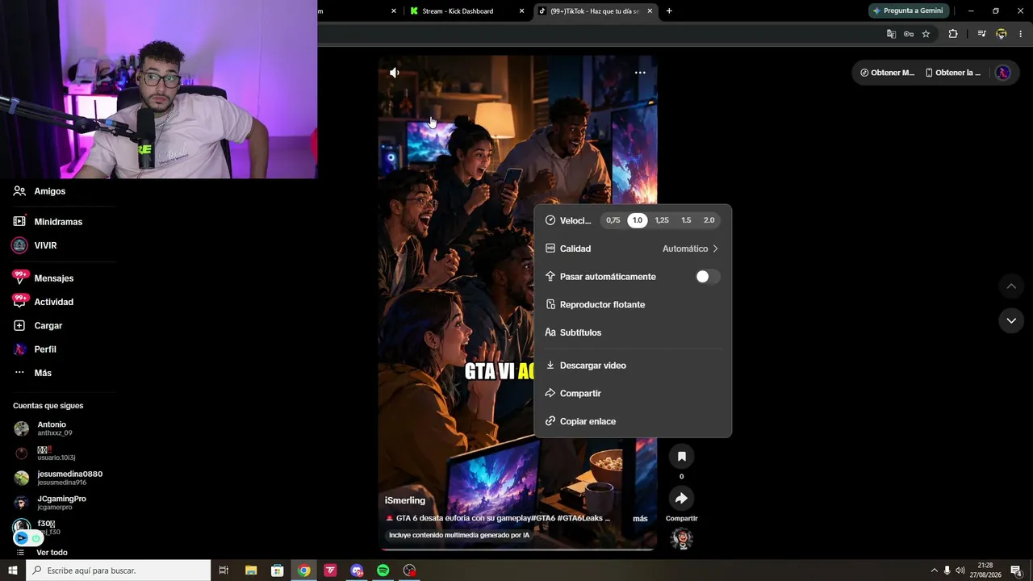Set playback speed to 1.25
Screen dimensions: 1033x581
point(662,220)
